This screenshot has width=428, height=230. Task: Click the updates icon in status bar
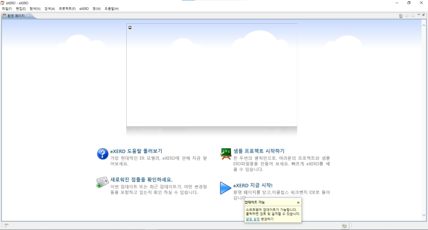click(x=344, y=226)
